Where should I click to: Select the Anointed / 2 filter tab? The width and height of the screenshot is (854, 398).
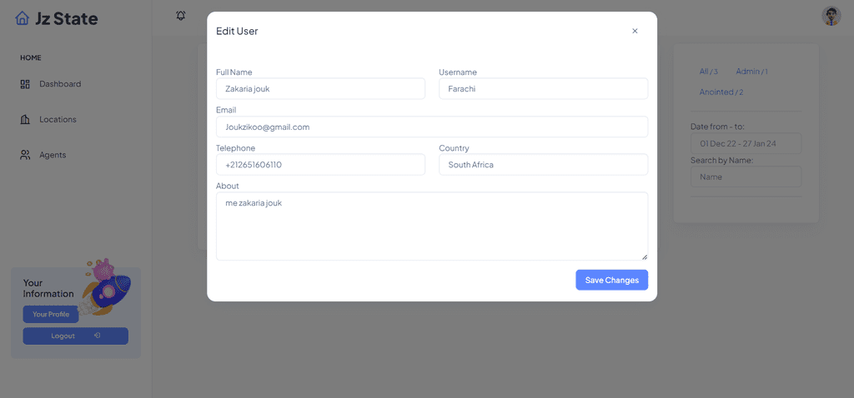click(721, 92)
